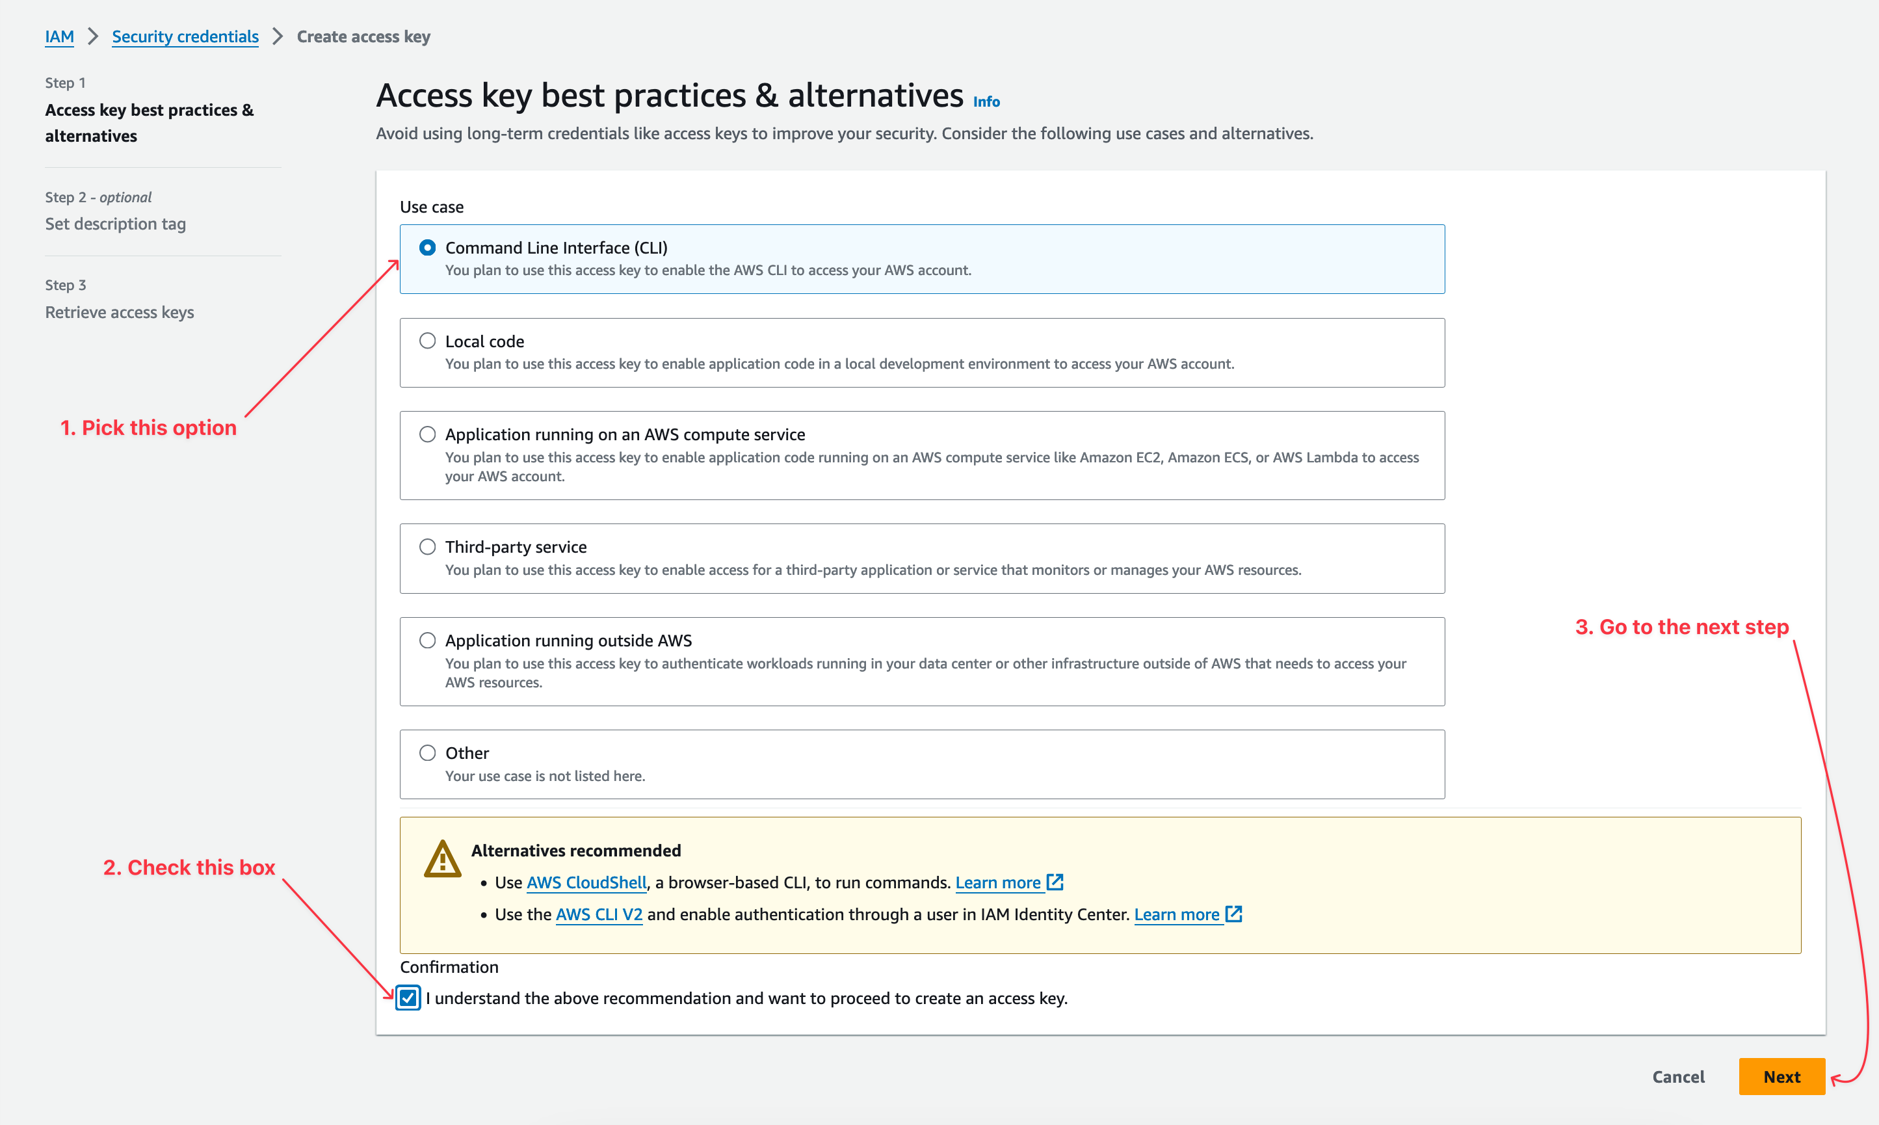The width and height of the screenshot is (1879, 1125).
Task: Uncheck the confirmation checkbox
Action: [x=408, y=998]
